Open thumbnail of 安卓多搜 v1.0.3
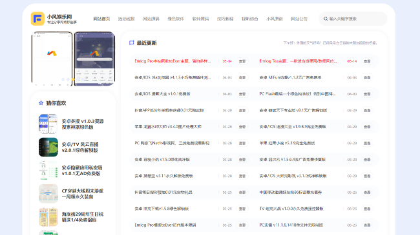 click(48, 124)
